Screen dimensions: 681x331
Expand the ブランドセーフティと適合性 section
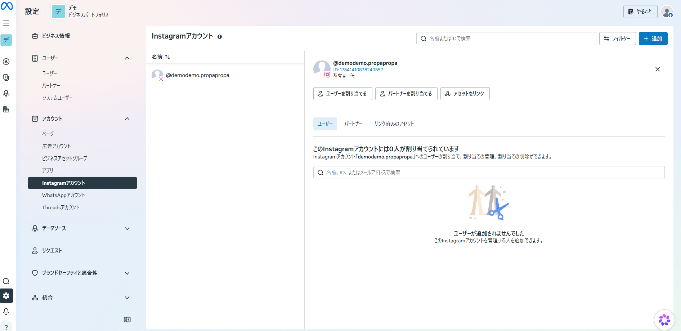coord(81,273)
